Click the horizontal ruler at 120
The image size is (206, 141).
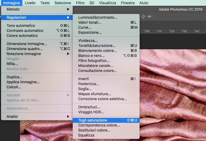click(x=172, y=31)
